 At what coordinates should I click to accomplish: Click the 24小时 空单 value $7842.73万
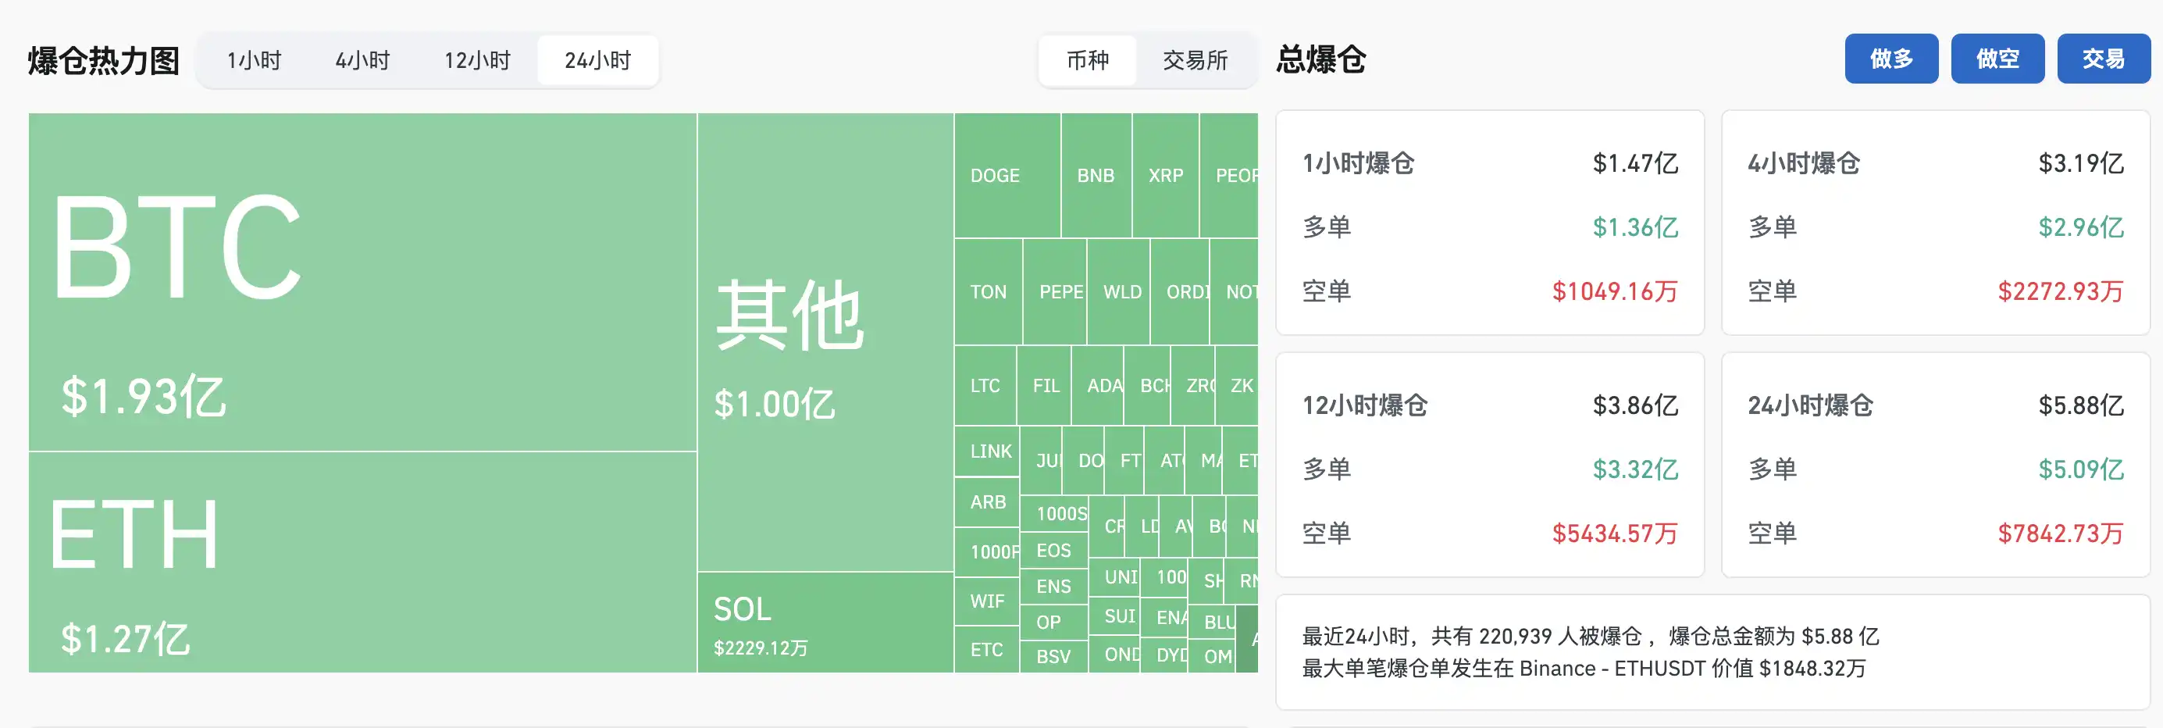click(2061, 534)
